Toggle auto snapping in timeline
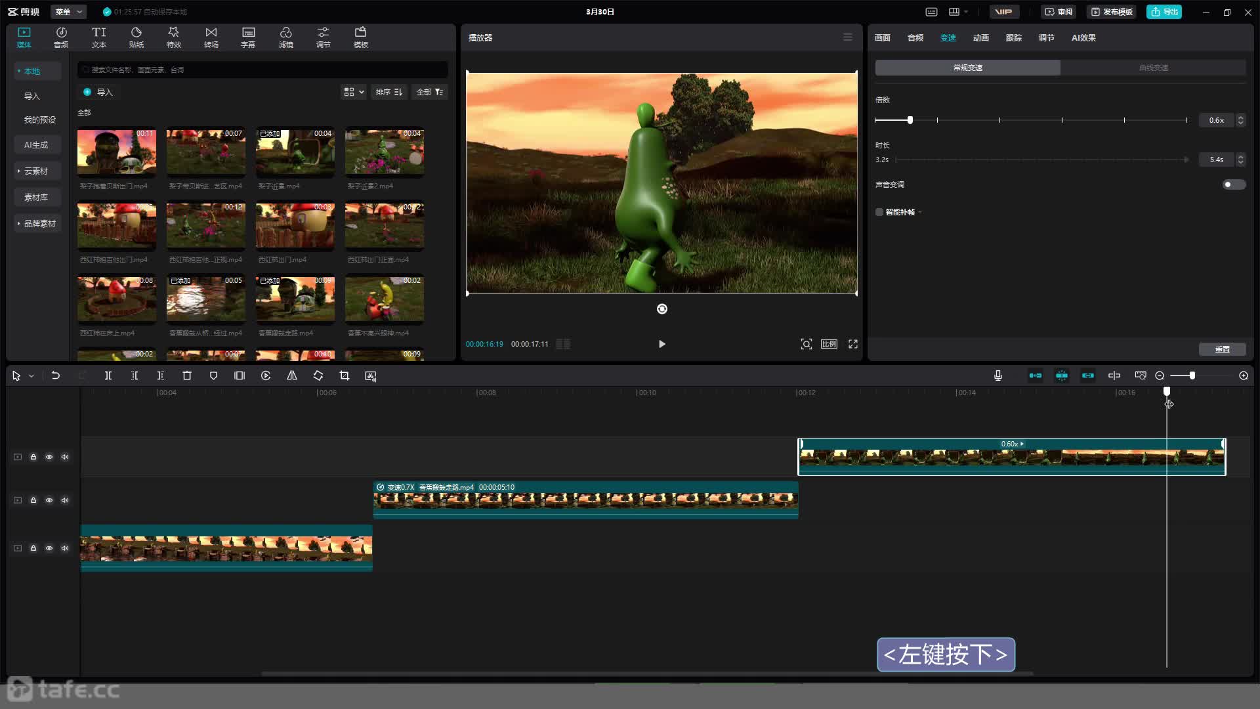Viewport: 1260px width, 709px height. pyautogui.click(x=1062, y=376)
